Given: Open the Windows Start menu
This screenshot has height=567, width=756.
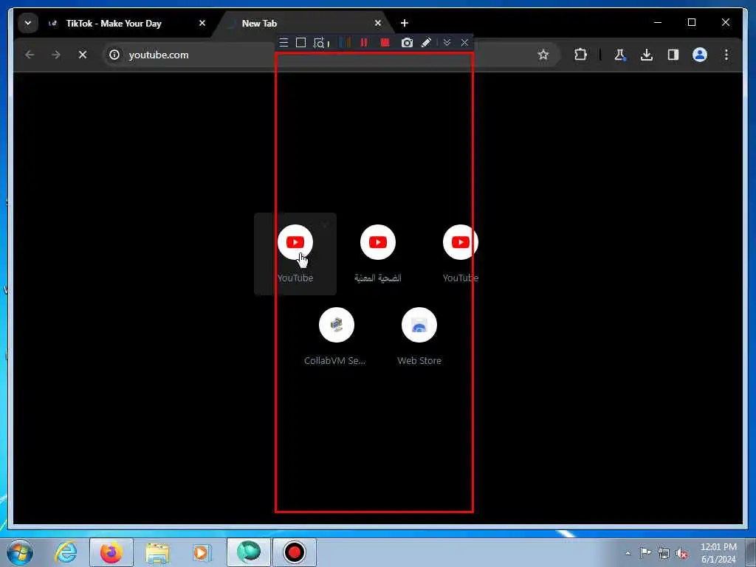Looking at the screenshot, I should (x=20, y=552).
